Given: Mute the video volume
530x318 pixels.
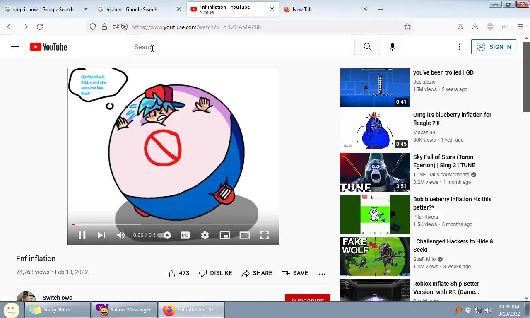Looking at the screenshot, I should coord(120,235).
